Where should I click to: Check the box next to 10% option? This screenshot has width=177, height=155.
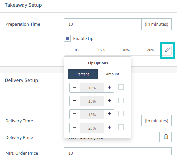click(x=121, y=87)
